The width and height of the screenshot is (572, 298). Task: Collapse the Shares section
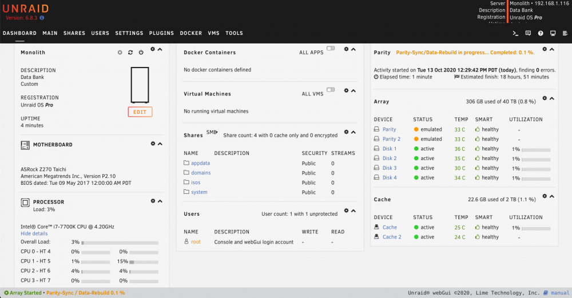pos(353,132)
